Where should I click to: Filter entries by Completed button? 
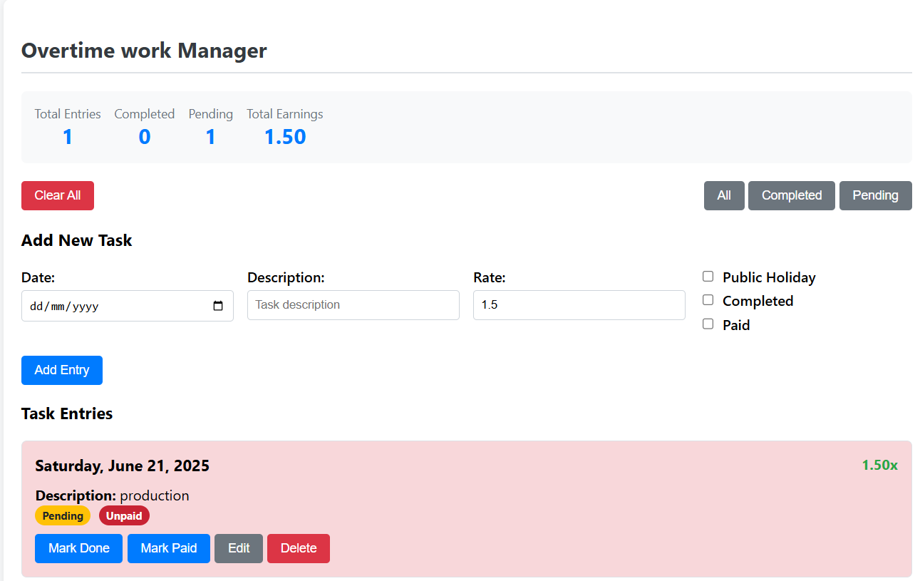pos(792,195)
